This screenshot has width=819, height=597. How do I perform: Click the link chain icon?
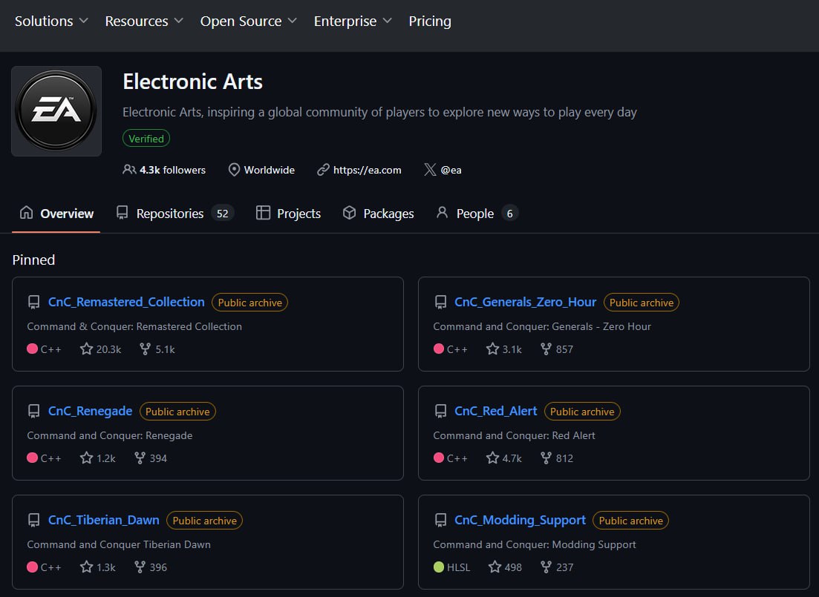point(323,170)
